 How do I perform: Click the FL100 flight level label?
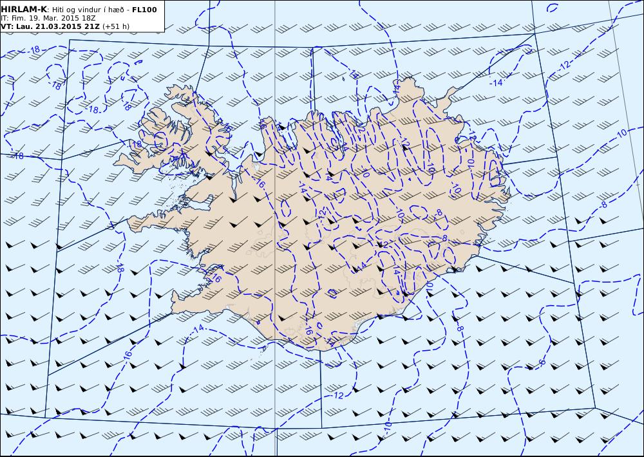[x=144, y=10]
